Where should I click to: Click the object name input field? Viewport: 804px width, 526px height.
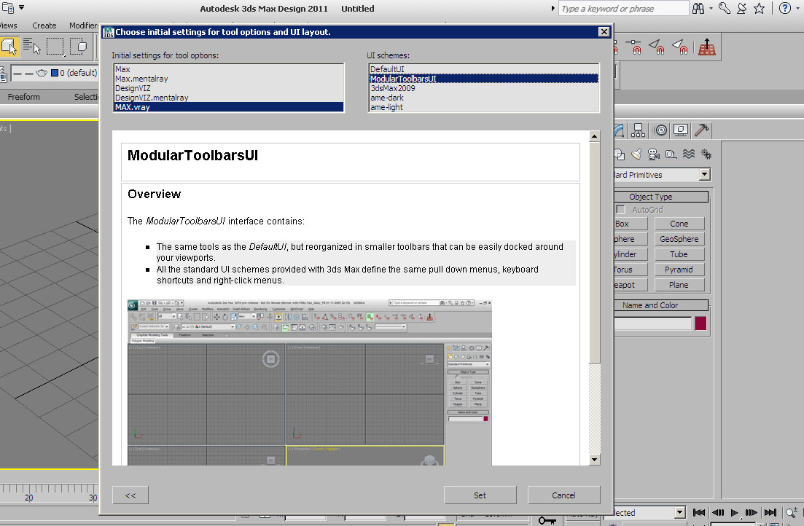[x=652, y=323]
